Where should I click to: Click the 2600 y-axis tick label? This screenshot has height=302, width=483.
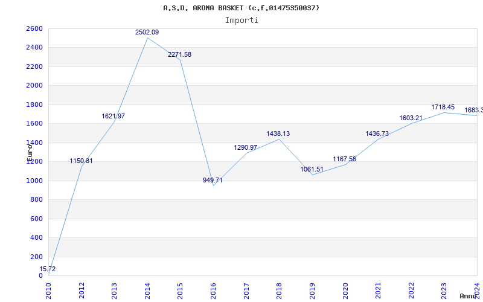point(34,28)
